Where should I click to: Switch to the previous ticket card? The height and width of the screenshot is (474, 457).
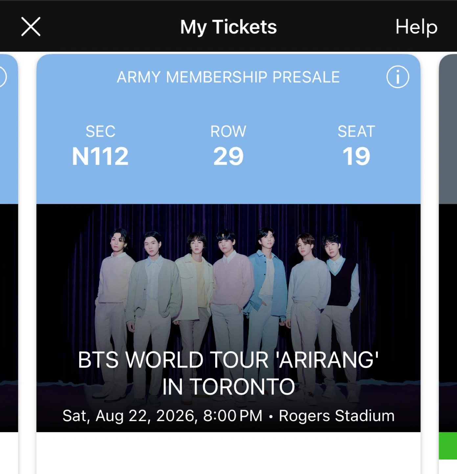click(8, 263)
